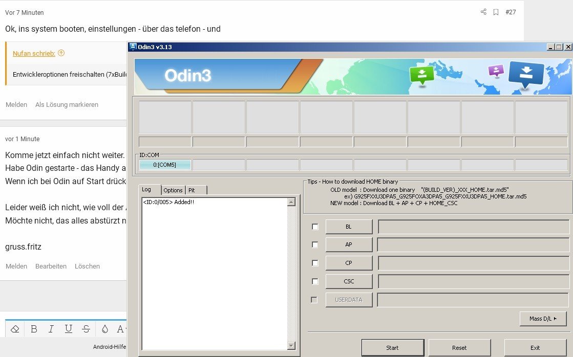The height and width of the screenshot is (357, 573).
Task: Enable the BL checkbox
Action: 315,227
